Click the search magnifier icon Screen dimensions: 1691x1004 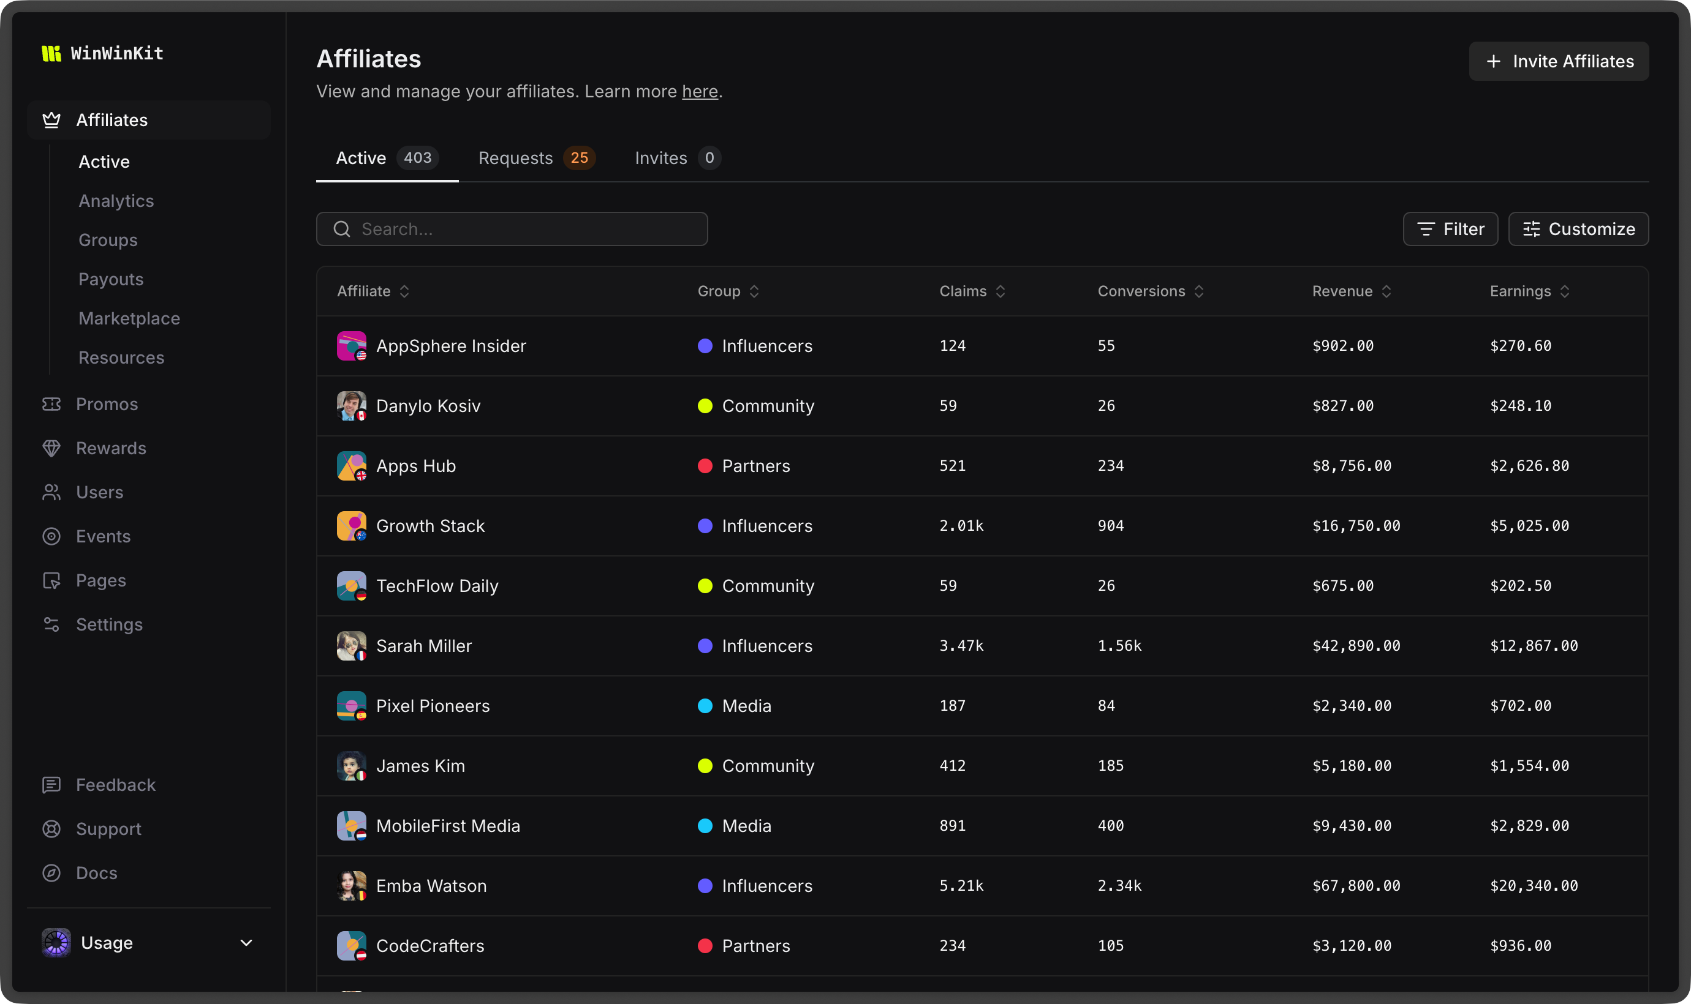pos(342,230)
